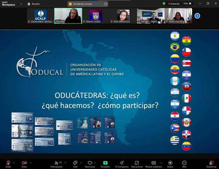Toggle Mostrar subtítulos captions
This screenshot has height=169, width=219.
point(154,164)
